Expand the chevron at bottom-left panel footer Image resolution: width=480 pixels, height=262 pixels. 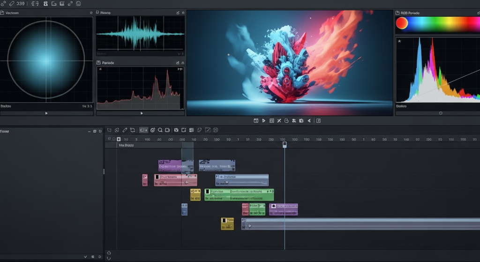(x=85, y=257)
